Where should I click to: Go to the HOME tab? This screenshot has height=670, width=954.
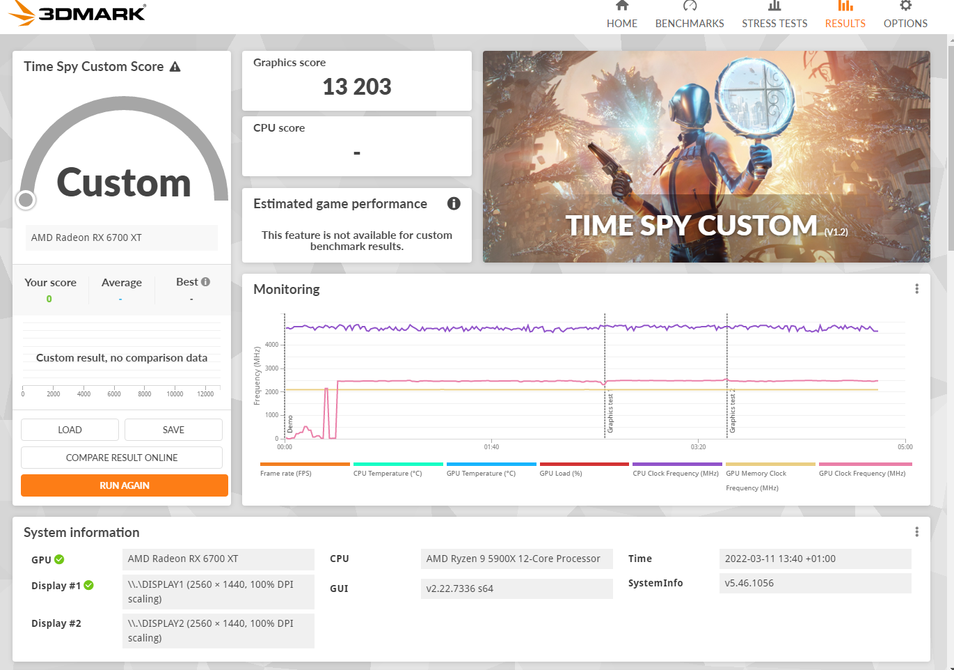(622, 24)
